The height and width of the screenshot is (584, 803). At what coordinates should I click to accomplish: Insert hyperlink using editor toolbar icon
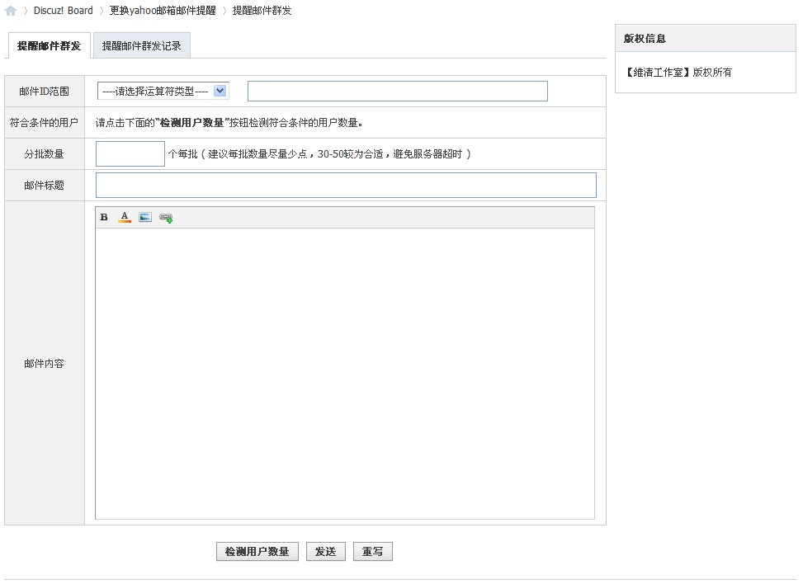pyautogui.click(x=166, y=218)
